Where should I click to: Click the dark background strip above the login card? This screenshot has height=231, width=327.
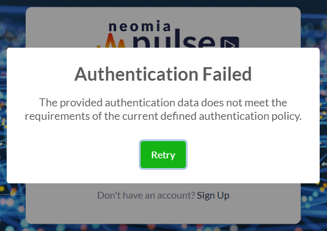pyautogui.click(x=163, y=3)
